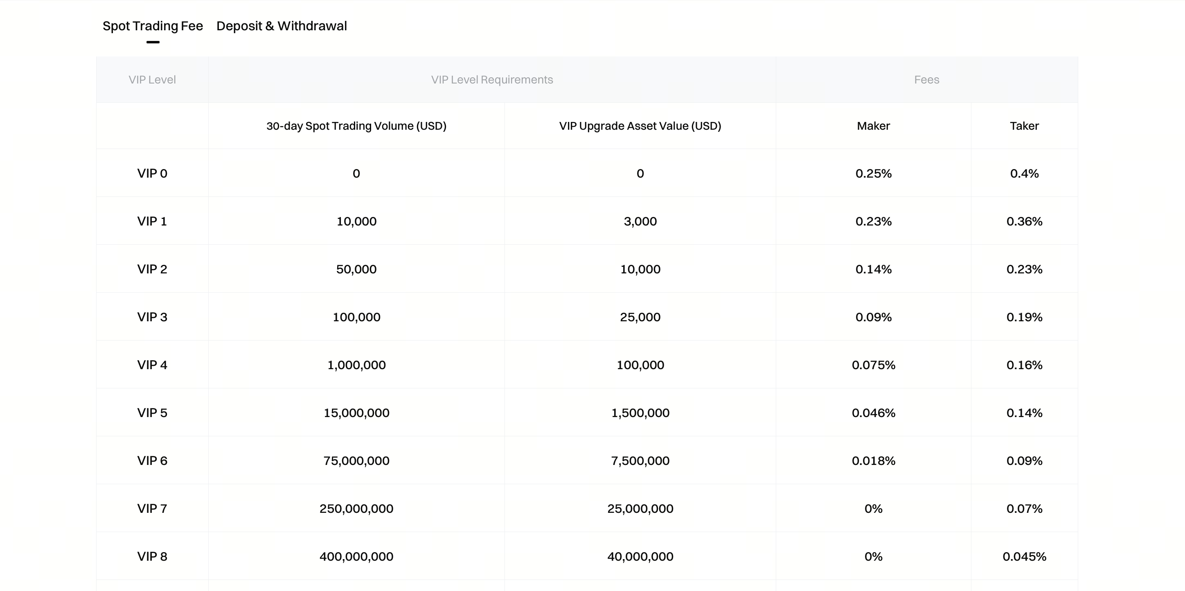Select the VIP 1 row label
Image resolution: width=1185 pixels, height=591 pixels.
pyautogui.click(x=152, y=221)
